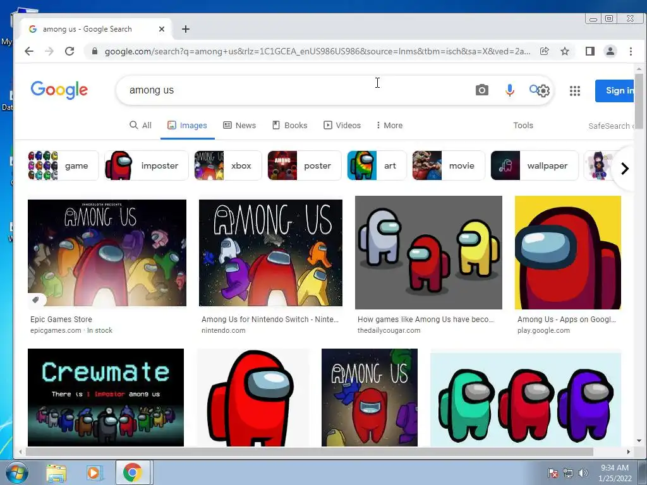Screen dimensions: 647x485
Task: Close the among us Google Search tab
Action: click(x=162, y=29)
